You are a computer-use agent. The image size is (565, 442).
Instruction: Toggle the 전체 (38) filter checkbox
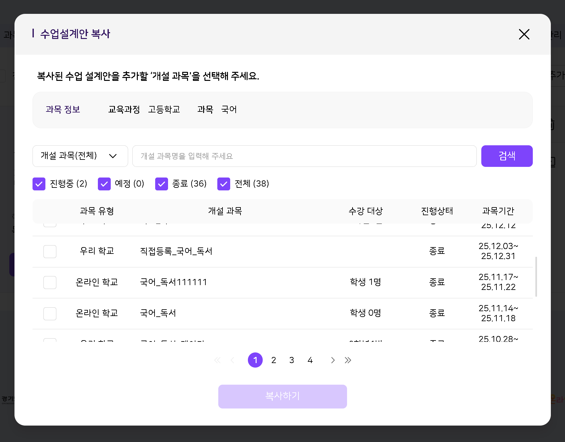(x=224, y=184)
